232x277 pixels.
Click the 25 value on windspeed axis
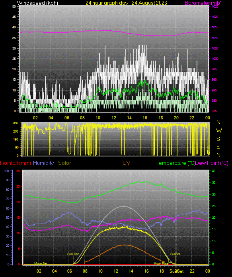[x=14, y=59]
